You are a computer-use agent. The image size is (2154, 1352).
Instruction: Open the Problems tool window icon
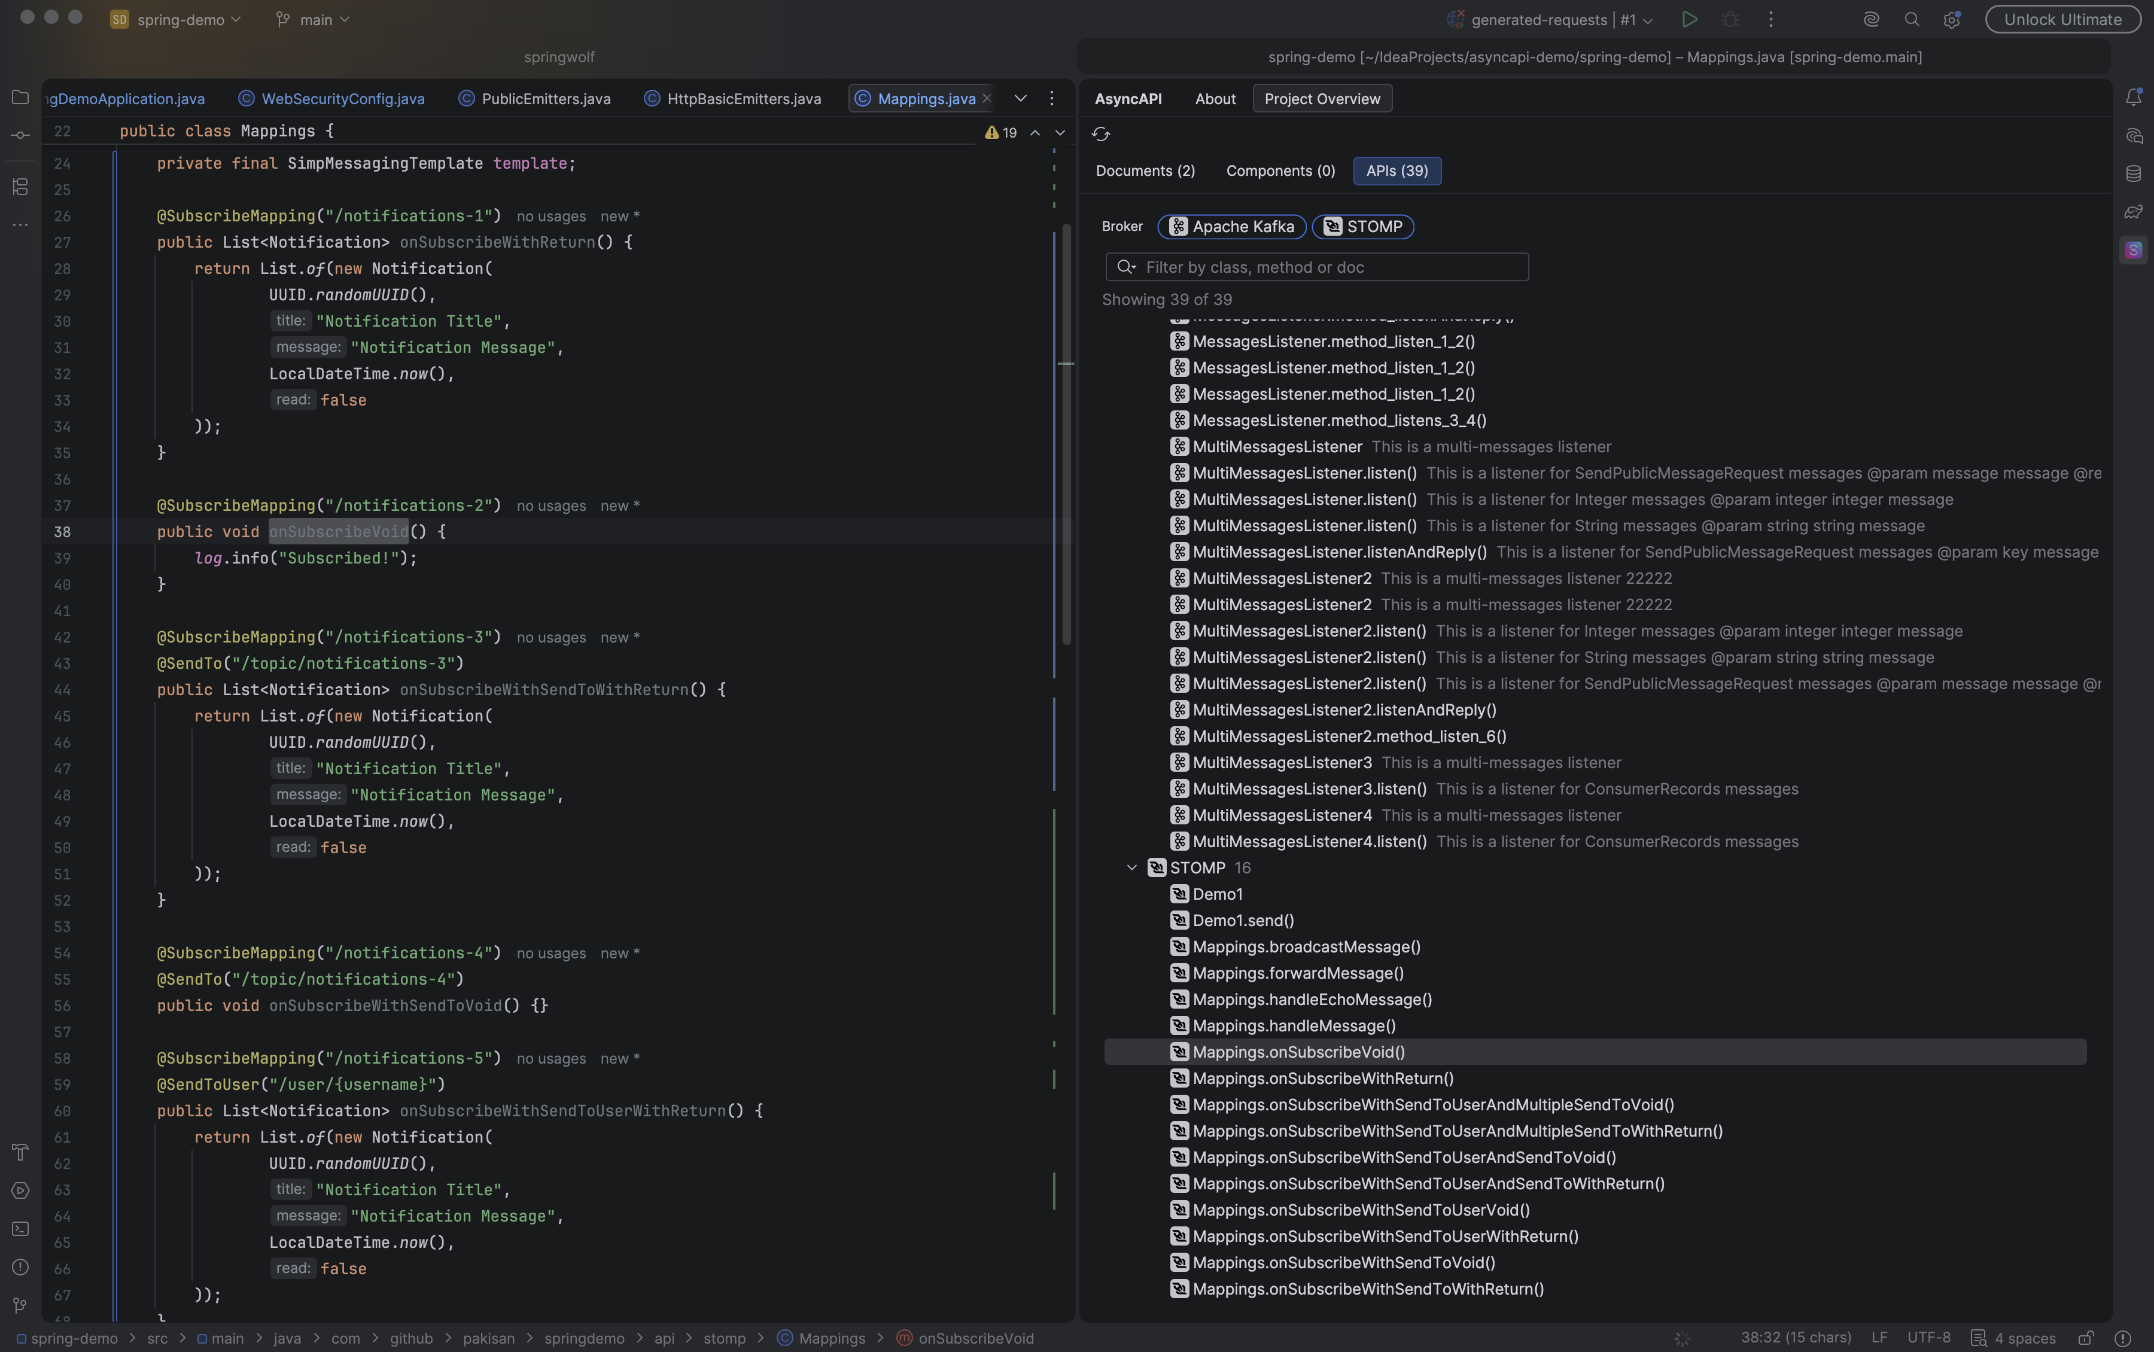coord(20,1267)
